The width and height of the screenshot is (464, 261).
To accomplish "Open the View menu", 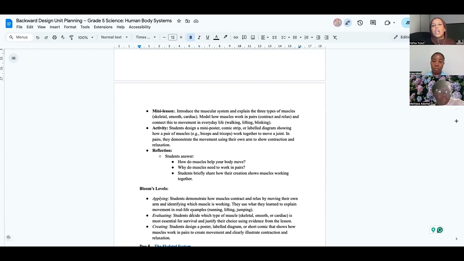I will [41, 27].
